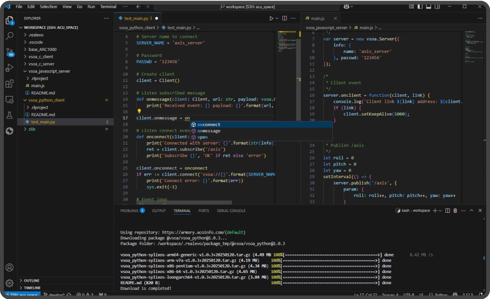The width and height of the screenshot is (490, 299).
Task: Run Python file with play button
Action: click(271, 18)
